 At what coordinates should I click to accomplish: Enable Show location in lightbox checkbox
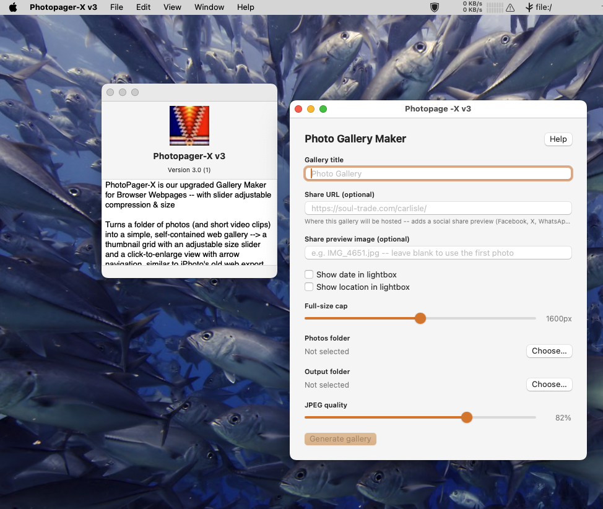309,287
